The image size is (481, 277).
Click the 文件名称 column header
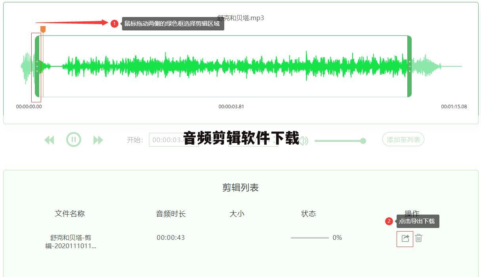[70, 214]
